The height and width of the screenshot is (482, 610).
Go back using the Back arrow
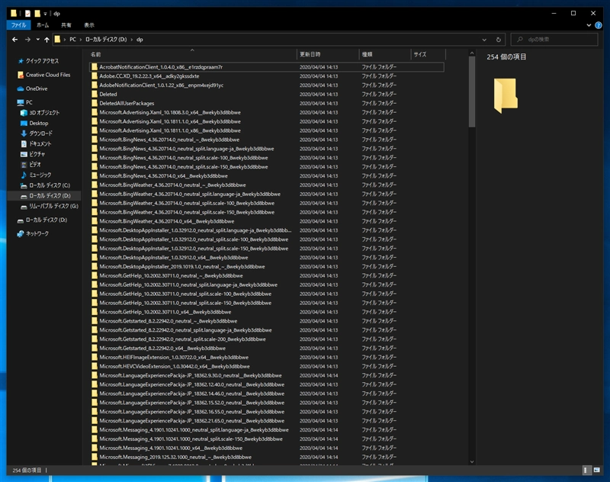pos(14,40)
